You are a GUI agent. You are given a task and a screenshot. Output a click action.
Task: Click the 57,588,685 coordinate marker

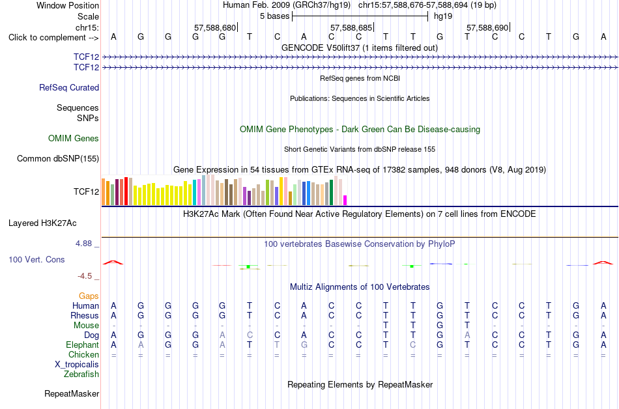tap(351, 27)
